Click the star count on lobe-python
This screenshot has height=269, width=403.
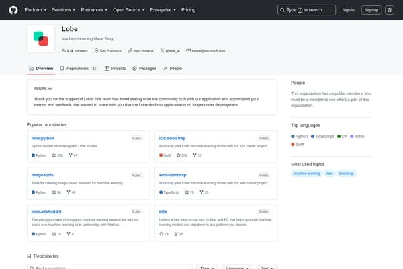pyautogui.click(x=57, y=155)
